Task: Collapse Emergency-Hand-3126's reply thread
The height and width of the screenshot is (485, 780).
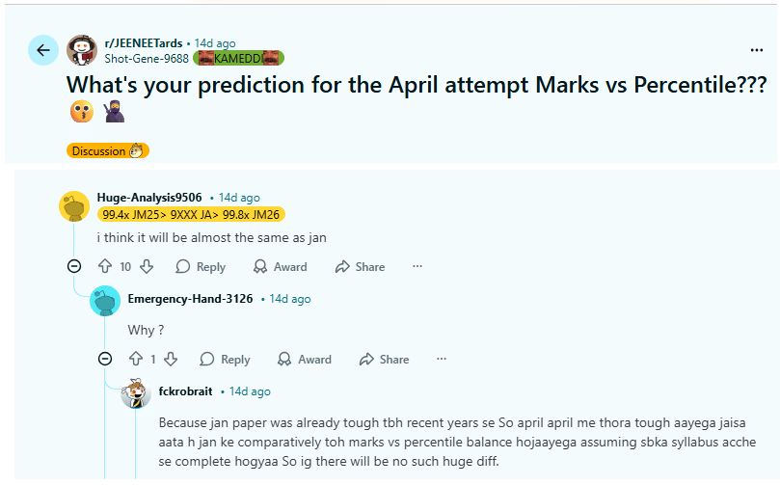Action: point(105,360)
